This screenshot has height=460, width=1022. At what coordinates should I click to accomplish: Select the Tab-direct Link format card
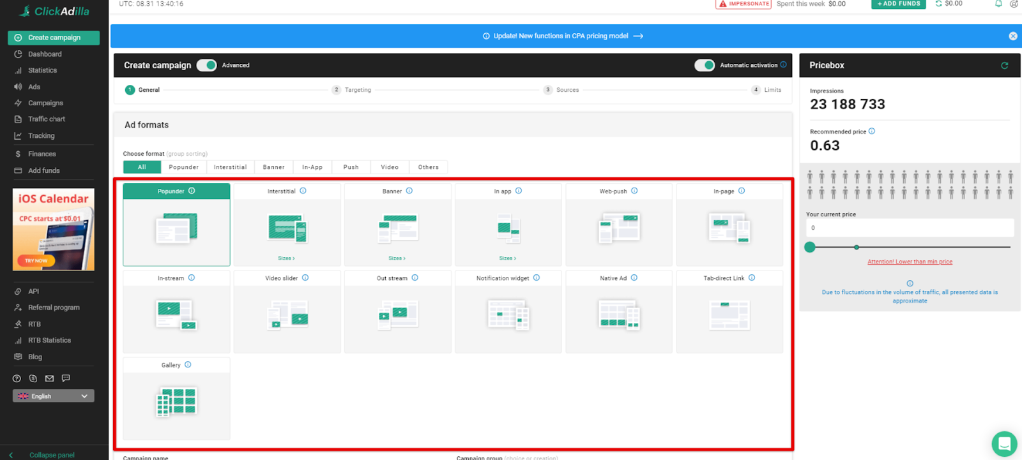point(729,311)
